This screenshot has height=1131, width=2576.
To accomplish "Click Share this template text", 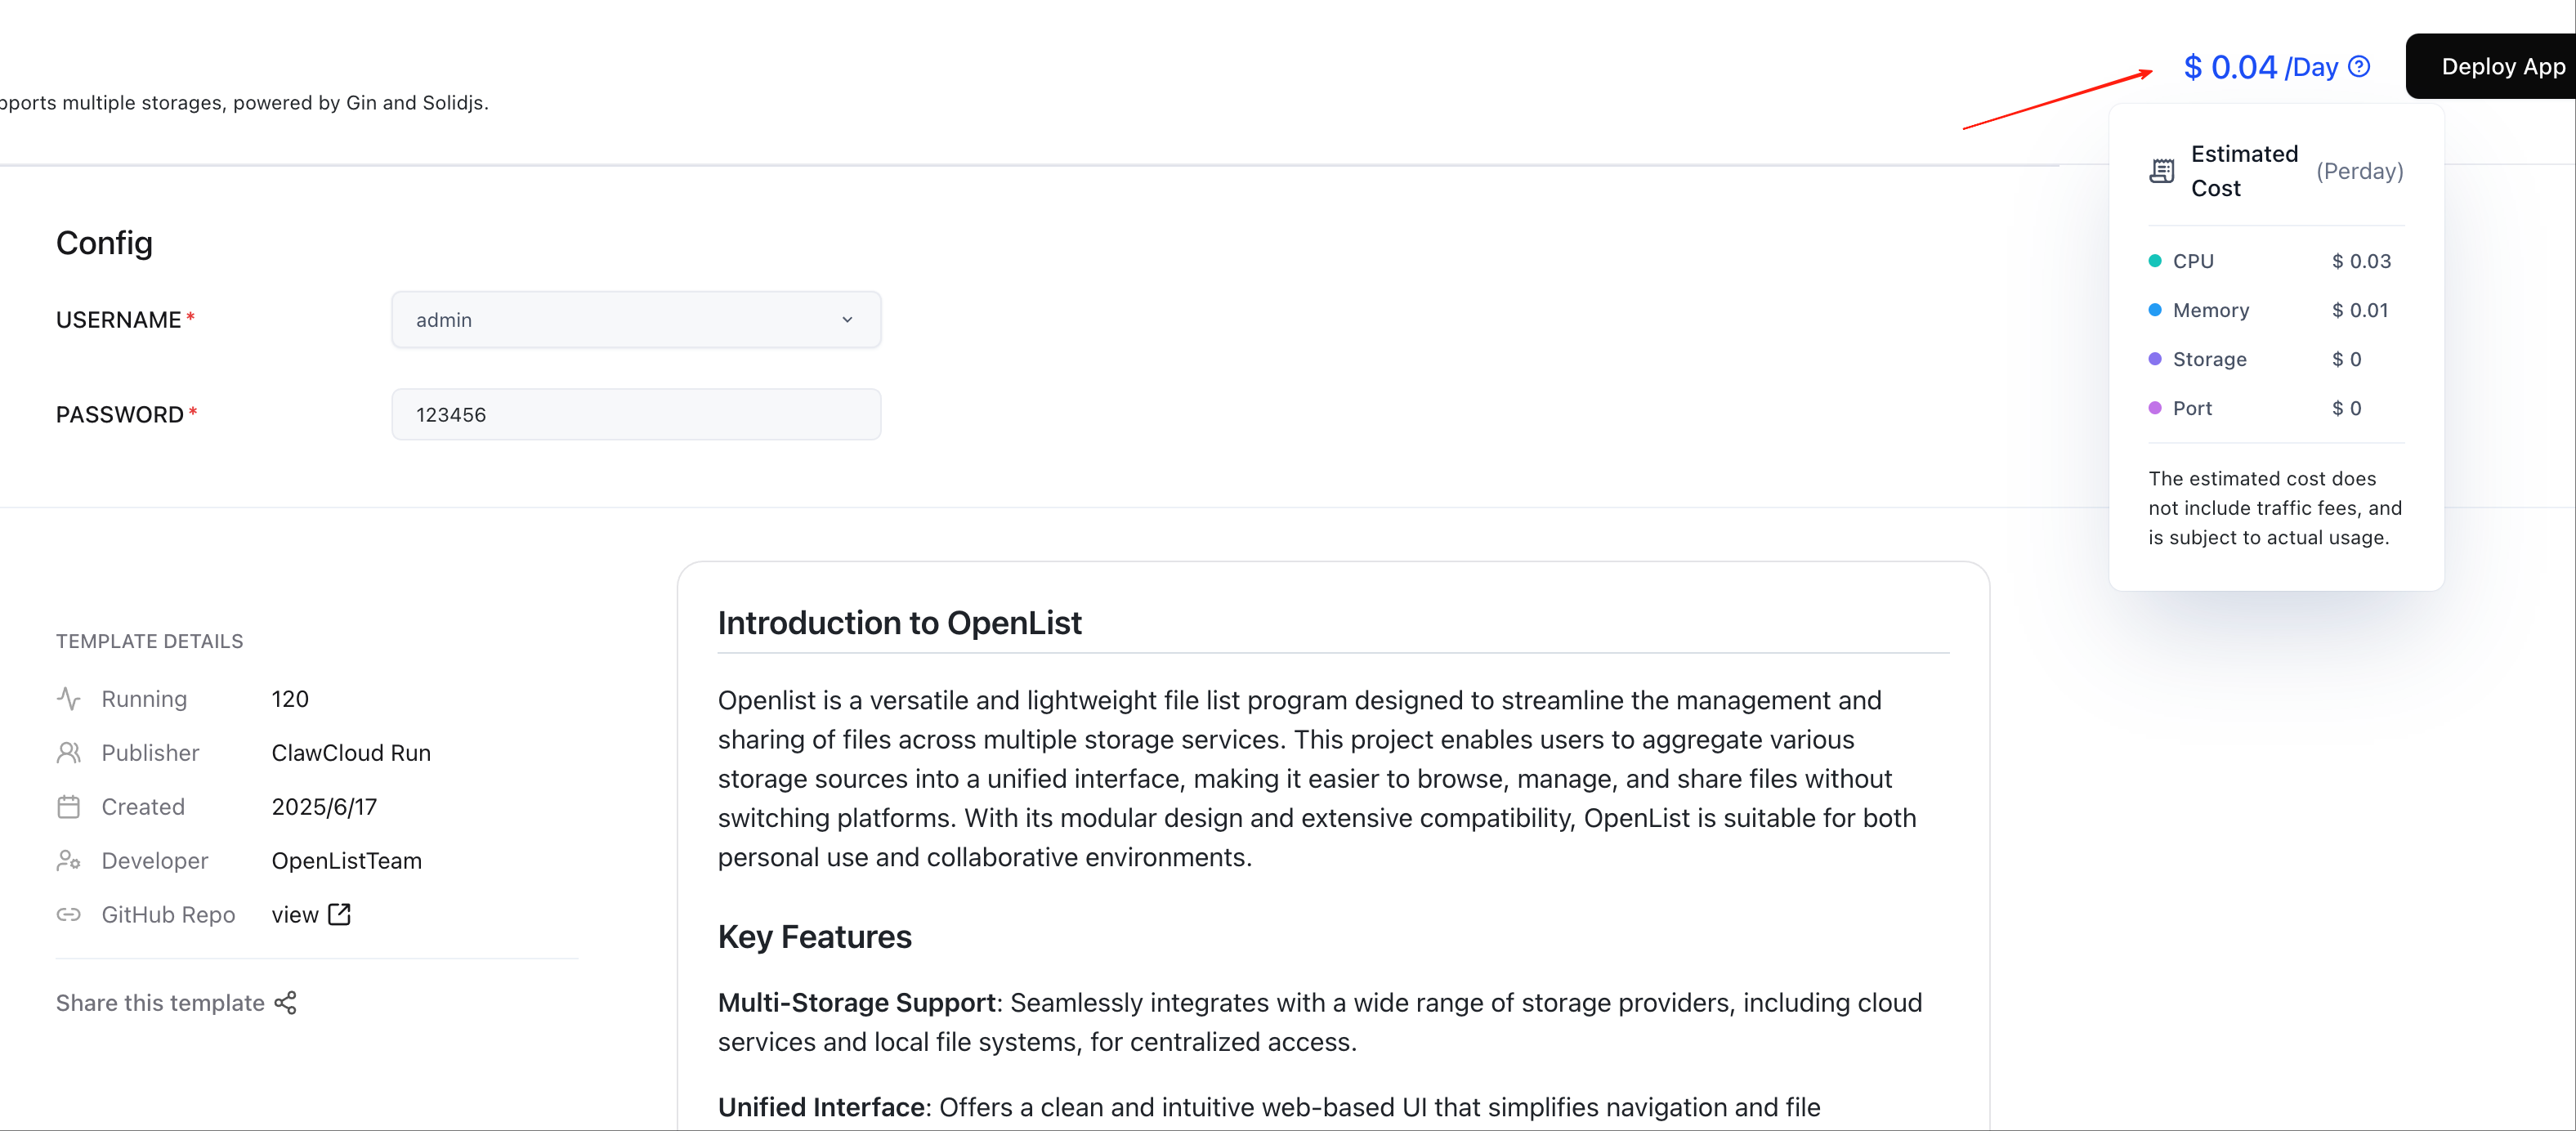I will [160, 1003].
